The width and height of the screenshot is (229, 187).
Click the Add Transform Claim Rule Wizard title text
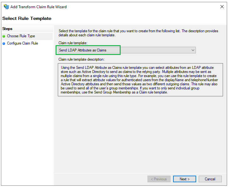tap(39, 7)
